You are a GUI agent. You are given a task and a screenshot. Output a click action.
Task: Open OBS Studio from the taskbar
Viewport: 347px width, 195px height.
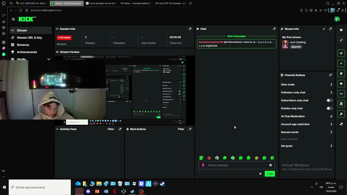click(x=141, y=191)
